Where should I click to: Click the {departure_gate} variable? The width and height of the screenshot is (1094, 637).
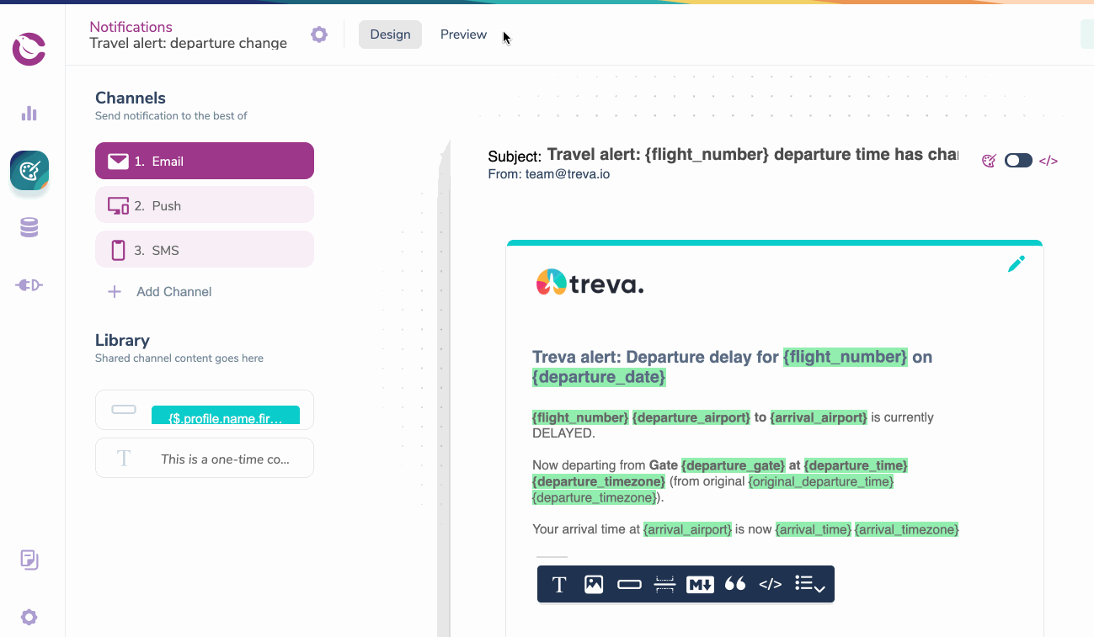coord(734,465)
